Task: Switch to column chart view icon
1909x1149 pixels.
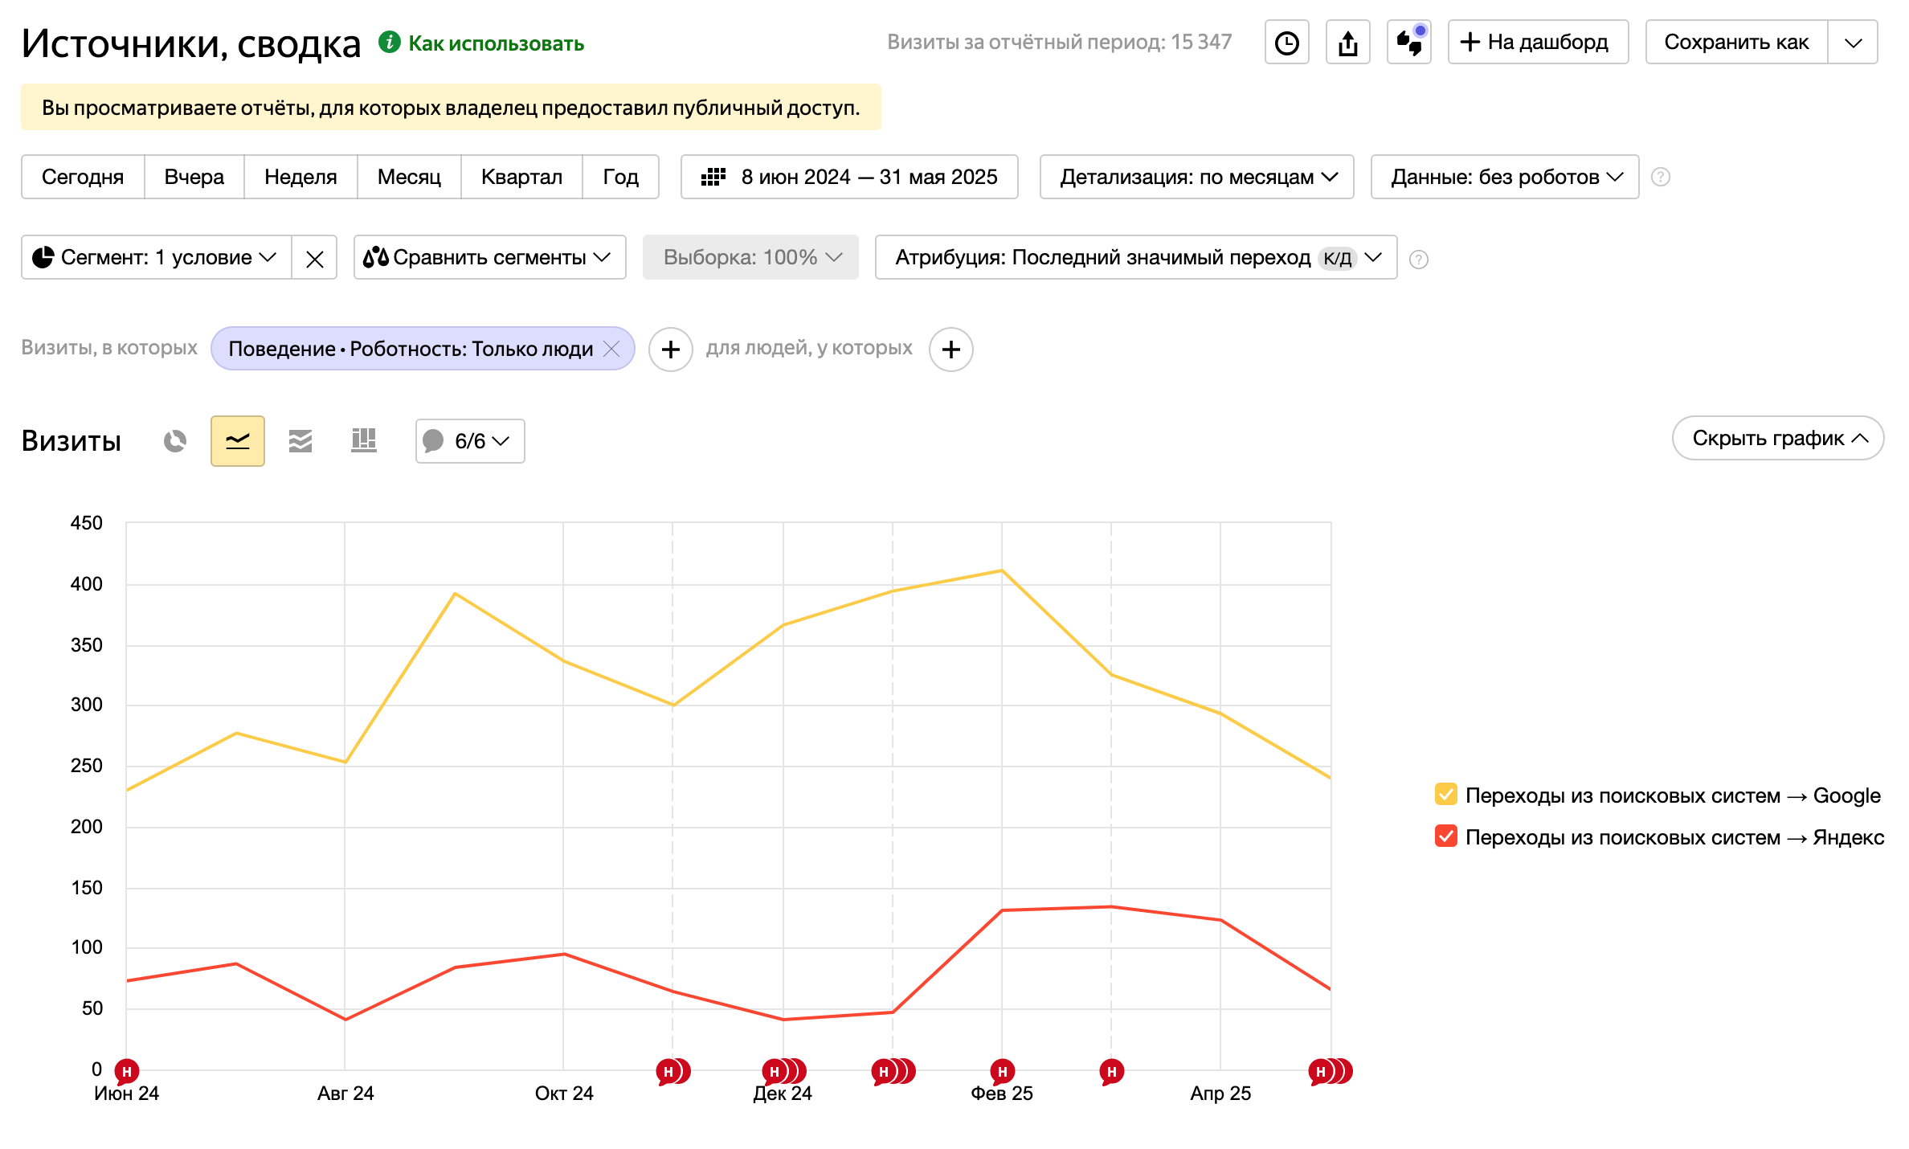Action: pyautogui.click(x=364, y=440)
